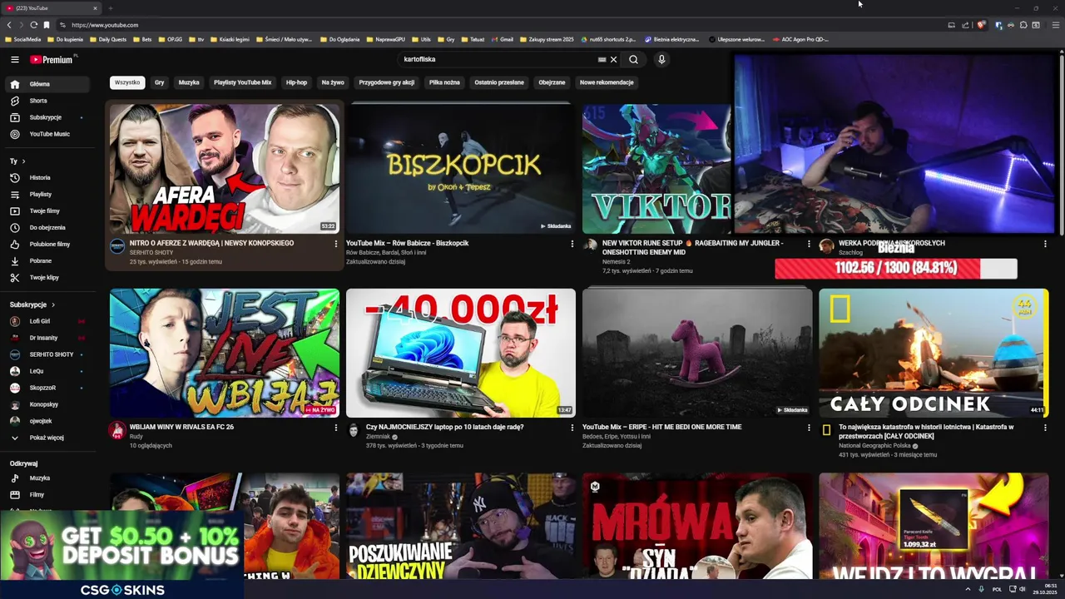
Task: Open SERHITO SHOTY subscription channel
Action: [52, 354]
